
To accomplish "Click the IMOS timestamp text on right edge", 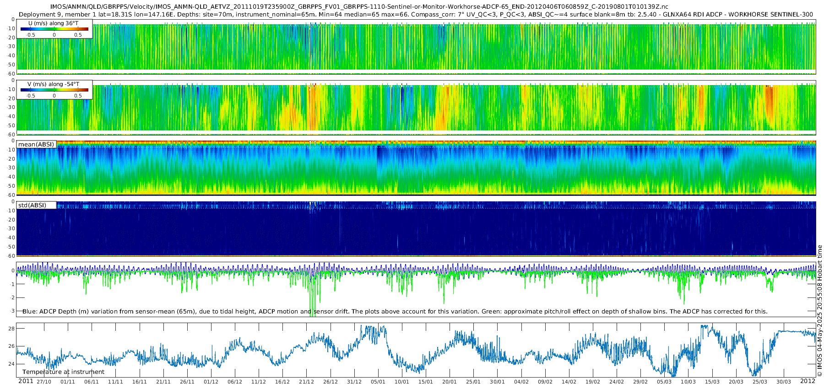I will [820, 317].
